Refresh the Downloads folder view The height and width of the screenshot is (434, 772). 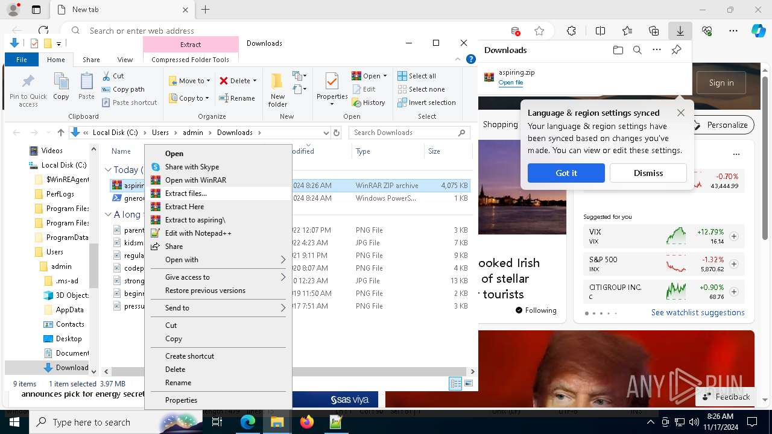(337, 133)
